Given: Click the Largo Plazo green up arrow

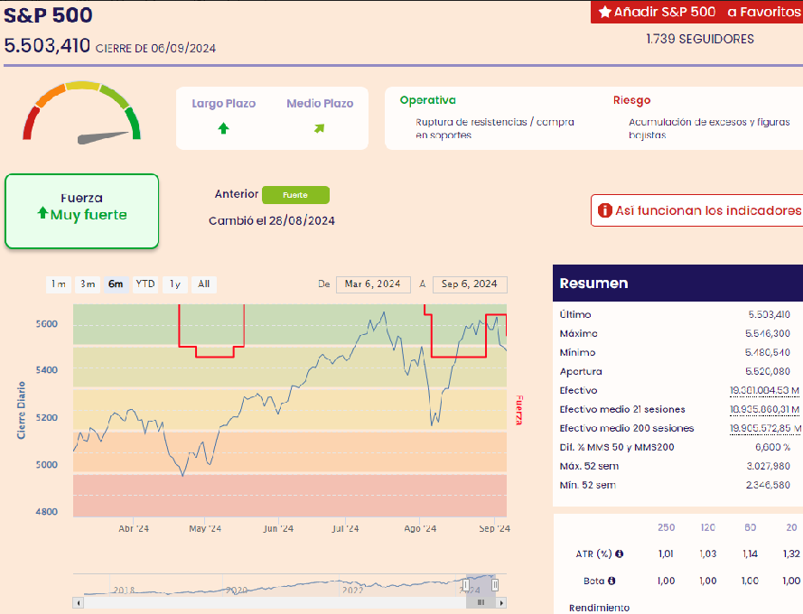Looking at the screenshot, I should coord(223,128).
